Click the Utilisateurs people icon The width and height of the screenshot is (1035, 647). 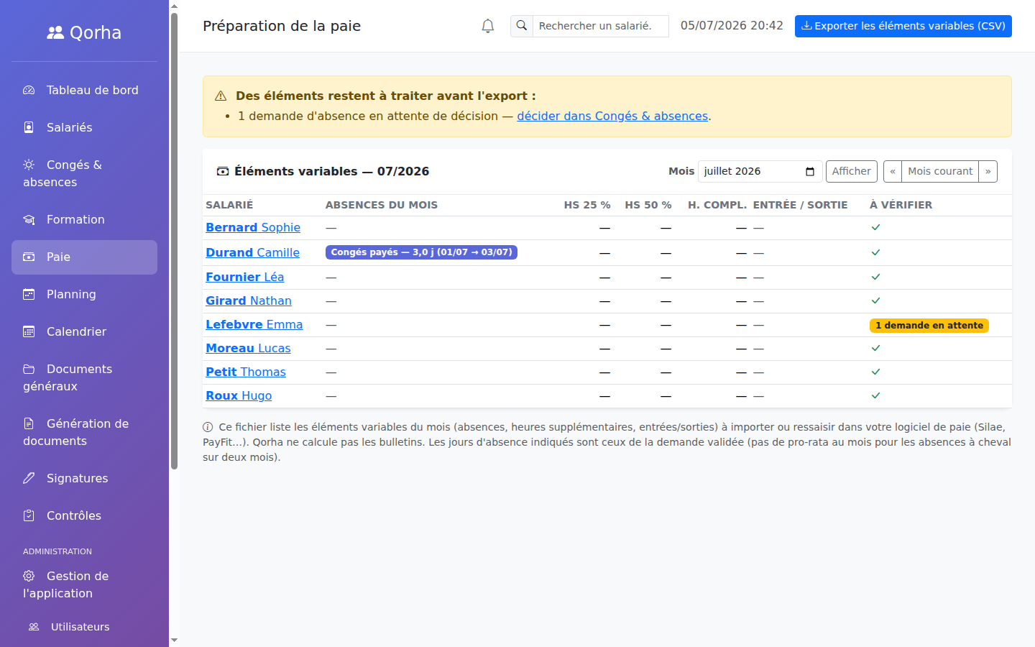point(34,627)
